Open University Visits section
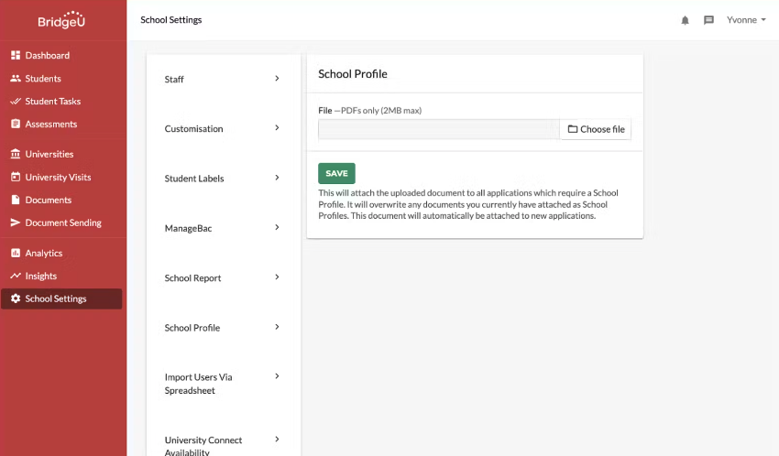This screenshot has height=456, width=779. [58, 177]
